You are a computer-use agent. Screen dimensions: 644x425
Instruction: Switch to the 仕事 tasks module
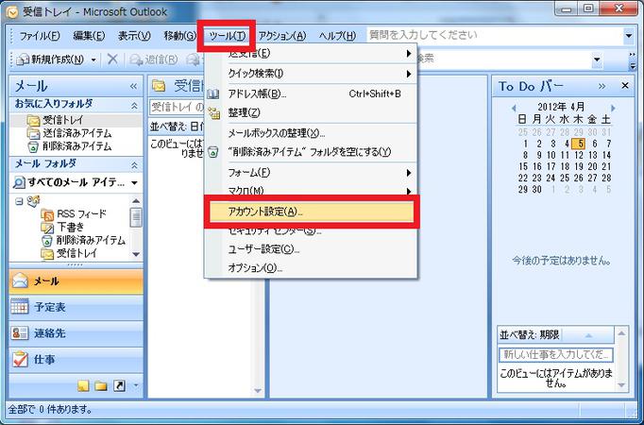click(76, 360)
